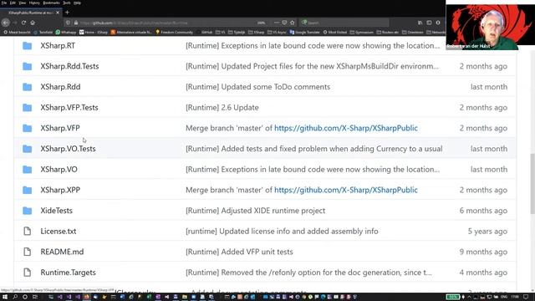This screenshot has width=535, height=301.
Task: Open the README.md file
Action: pyautogui.click(x=62, y=252)
